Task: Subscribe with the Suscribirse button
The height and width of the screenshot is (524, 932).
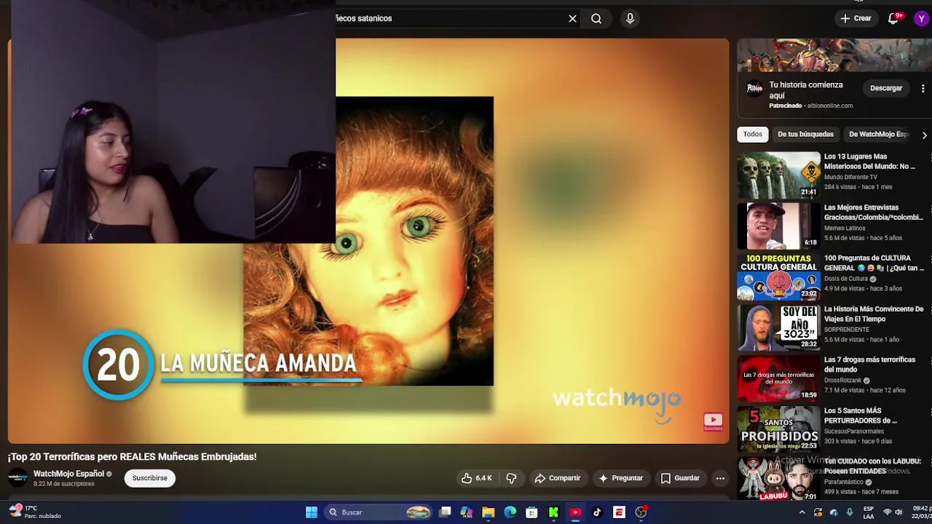Action: pyautogui.click(x=150, y=478)
